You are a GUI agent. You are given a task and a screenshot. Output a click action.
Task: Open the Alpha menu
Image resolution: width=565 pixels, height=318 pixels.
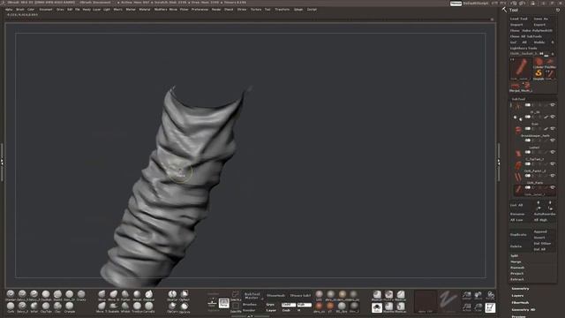(x=9, y=10)
